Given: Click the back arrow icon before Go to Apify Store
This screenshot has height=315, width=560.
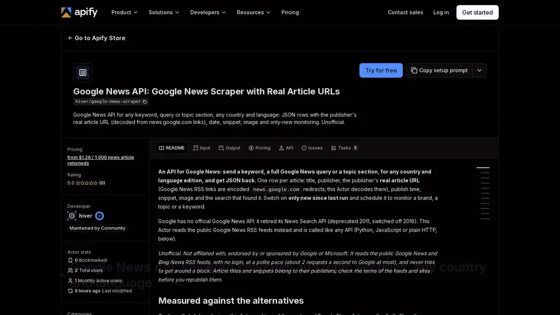Looking at the screenshot, I should (x=70, y=38).
